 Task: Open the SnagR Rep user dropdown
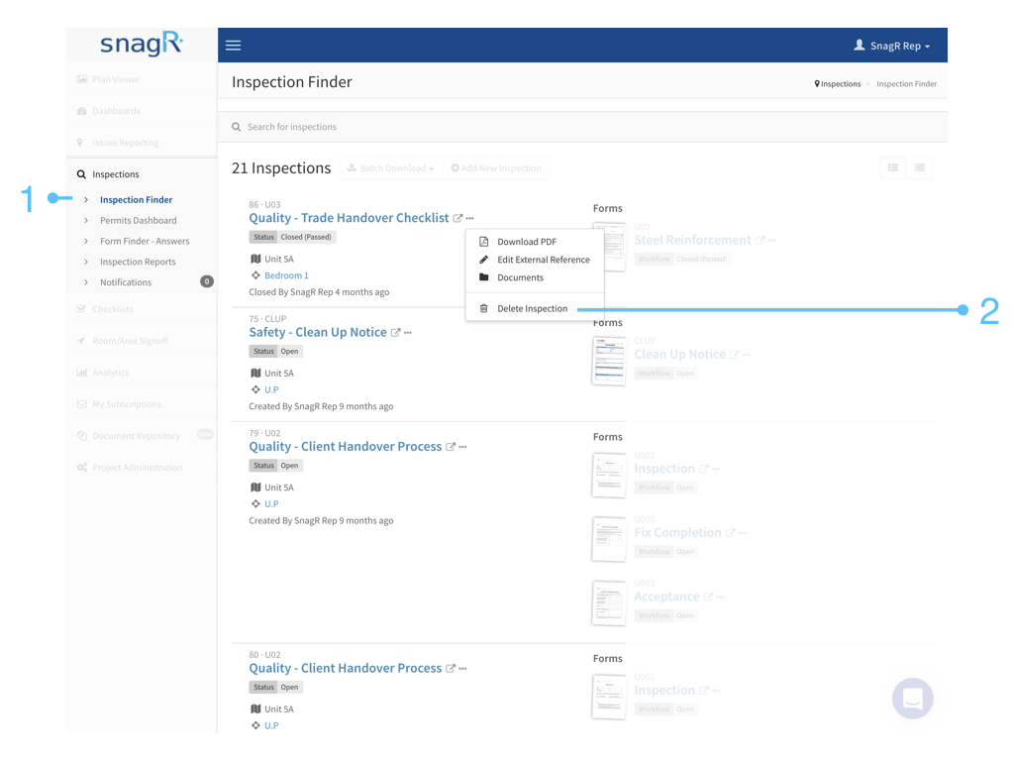(892, 46)
